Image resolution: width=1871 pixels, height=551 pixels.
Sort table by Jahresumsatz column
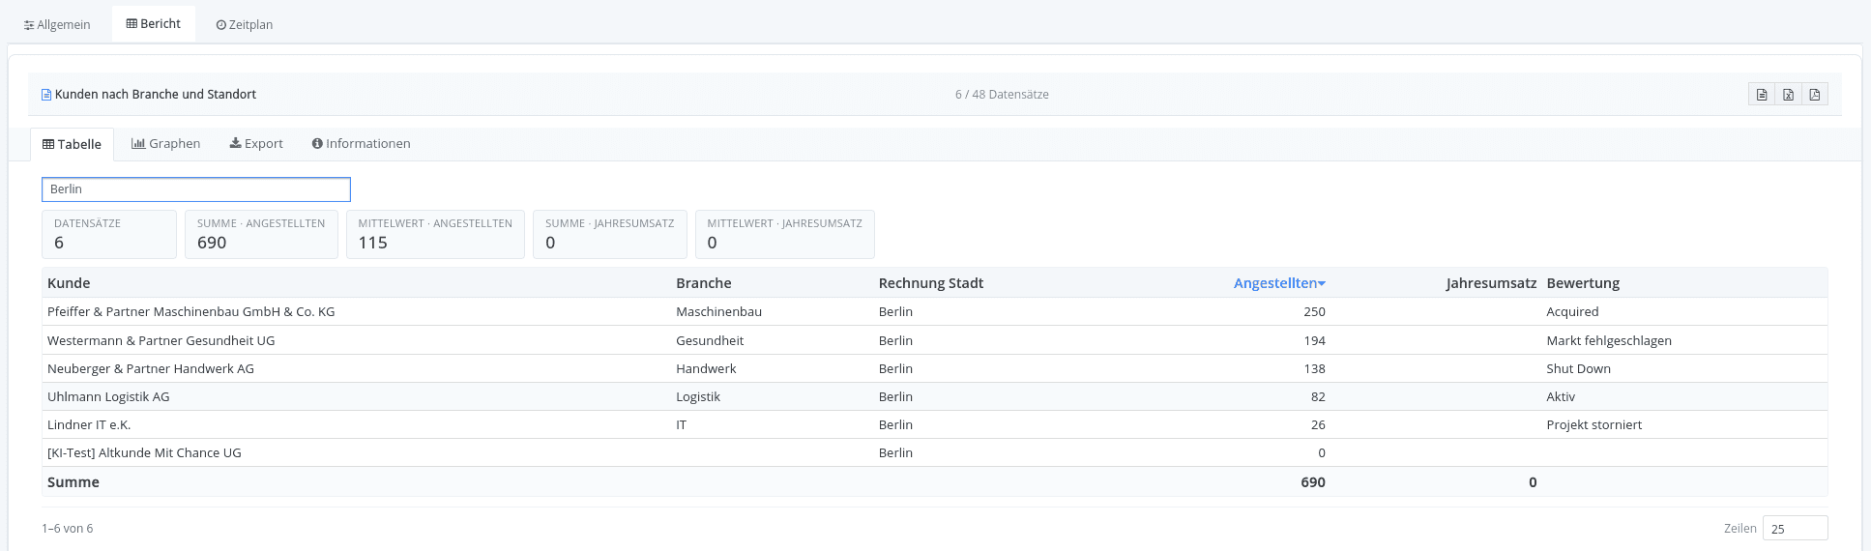pyautogui.click(x=1491, y=283)
